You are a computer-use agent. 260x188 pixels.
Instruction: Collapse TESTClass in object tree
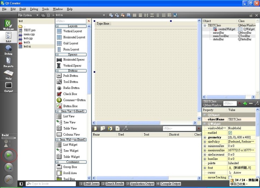[205, 25]
